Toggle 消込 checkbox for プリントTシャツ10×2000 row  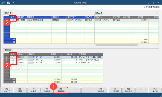pos(13,57)
